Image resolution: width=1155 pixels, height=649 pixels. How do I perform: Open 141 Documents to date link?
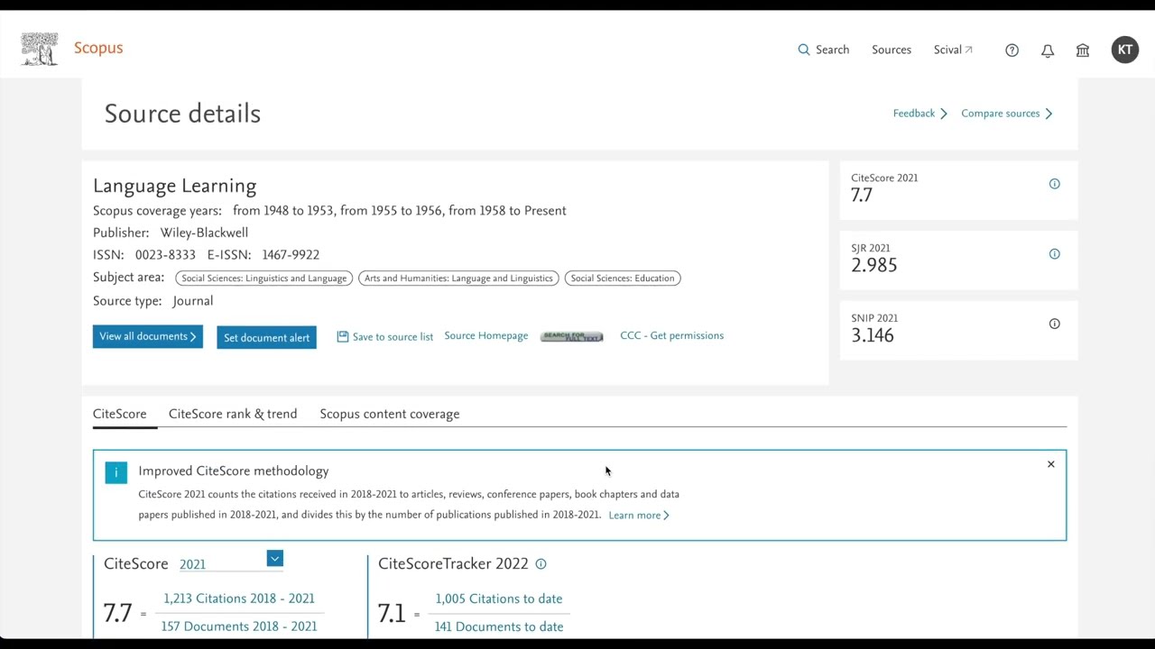[x=499, y=626]
